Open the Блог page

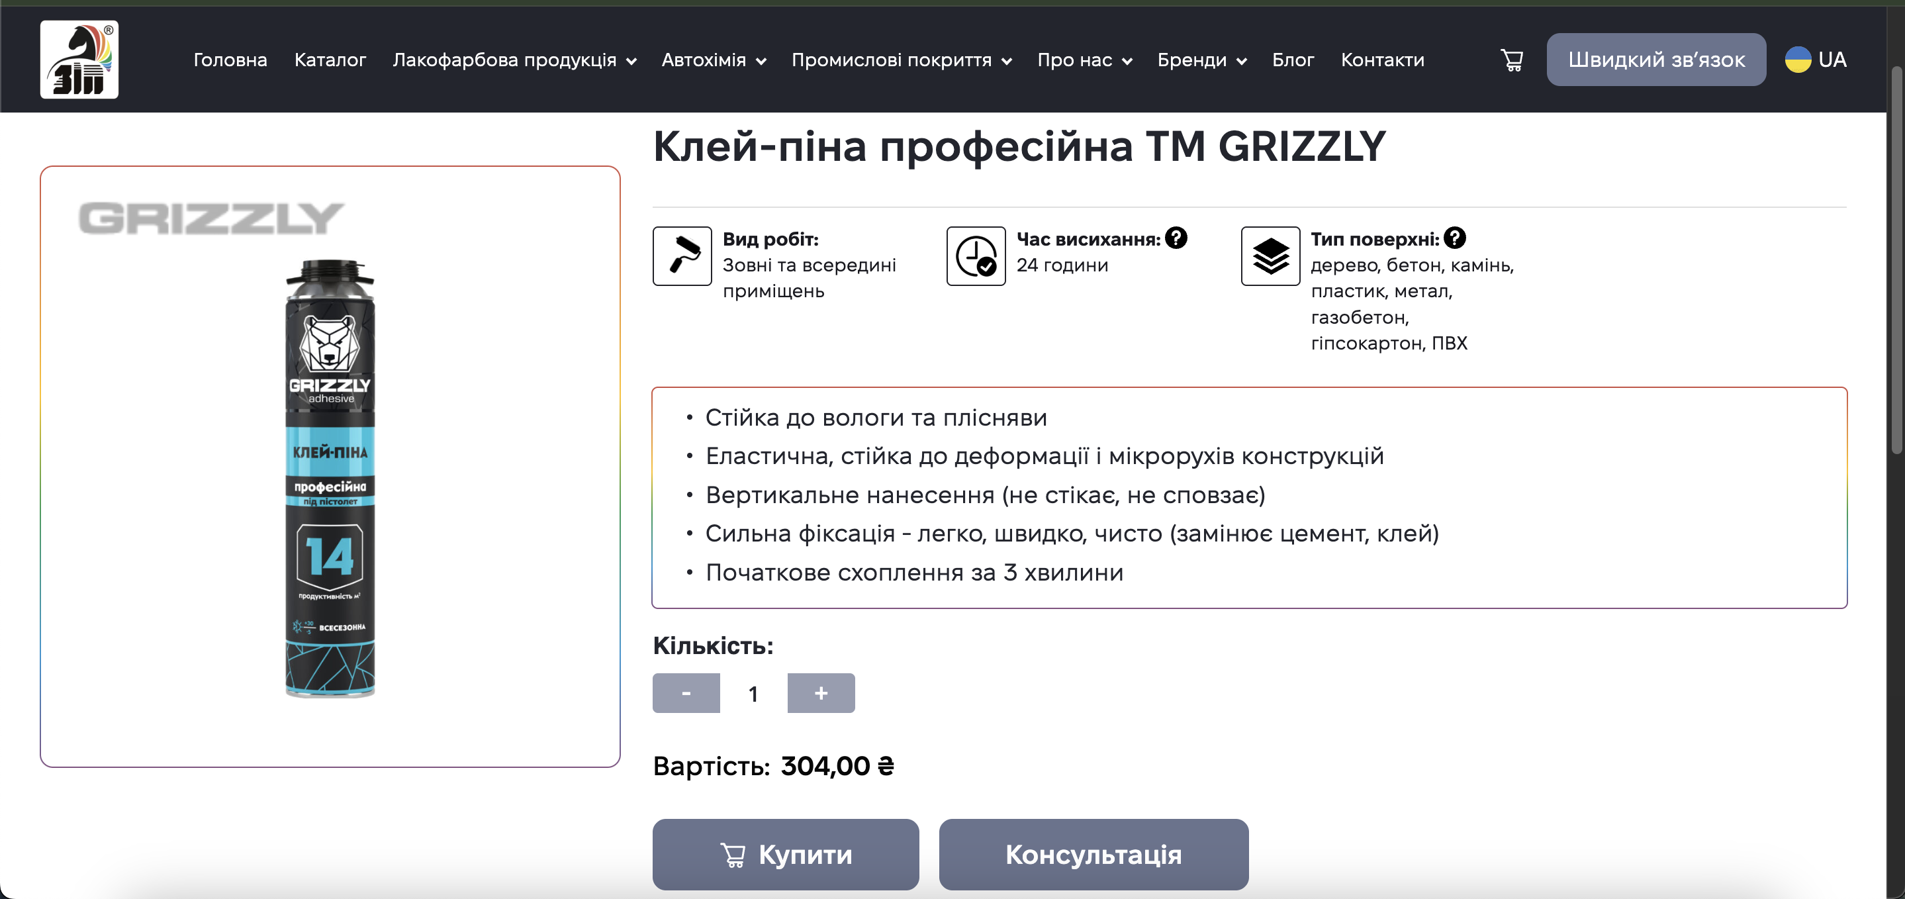(x=1293, y=60)
